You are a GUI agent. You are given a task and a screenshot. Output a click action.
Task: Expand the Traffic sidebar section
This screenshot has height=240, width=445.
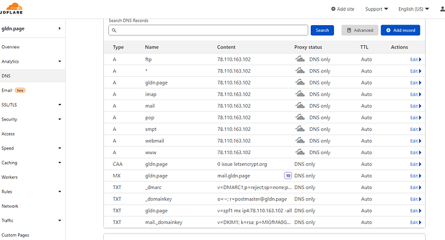coord(59,221)
